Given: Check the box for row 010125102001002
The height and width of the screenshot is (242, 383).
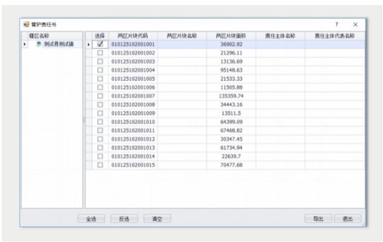Looking at the screenshot, I should (100, 53).
